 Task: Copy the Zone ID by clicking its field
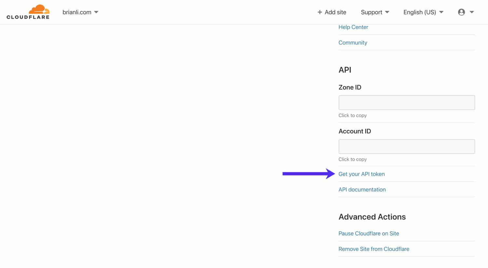click(406, 102)
